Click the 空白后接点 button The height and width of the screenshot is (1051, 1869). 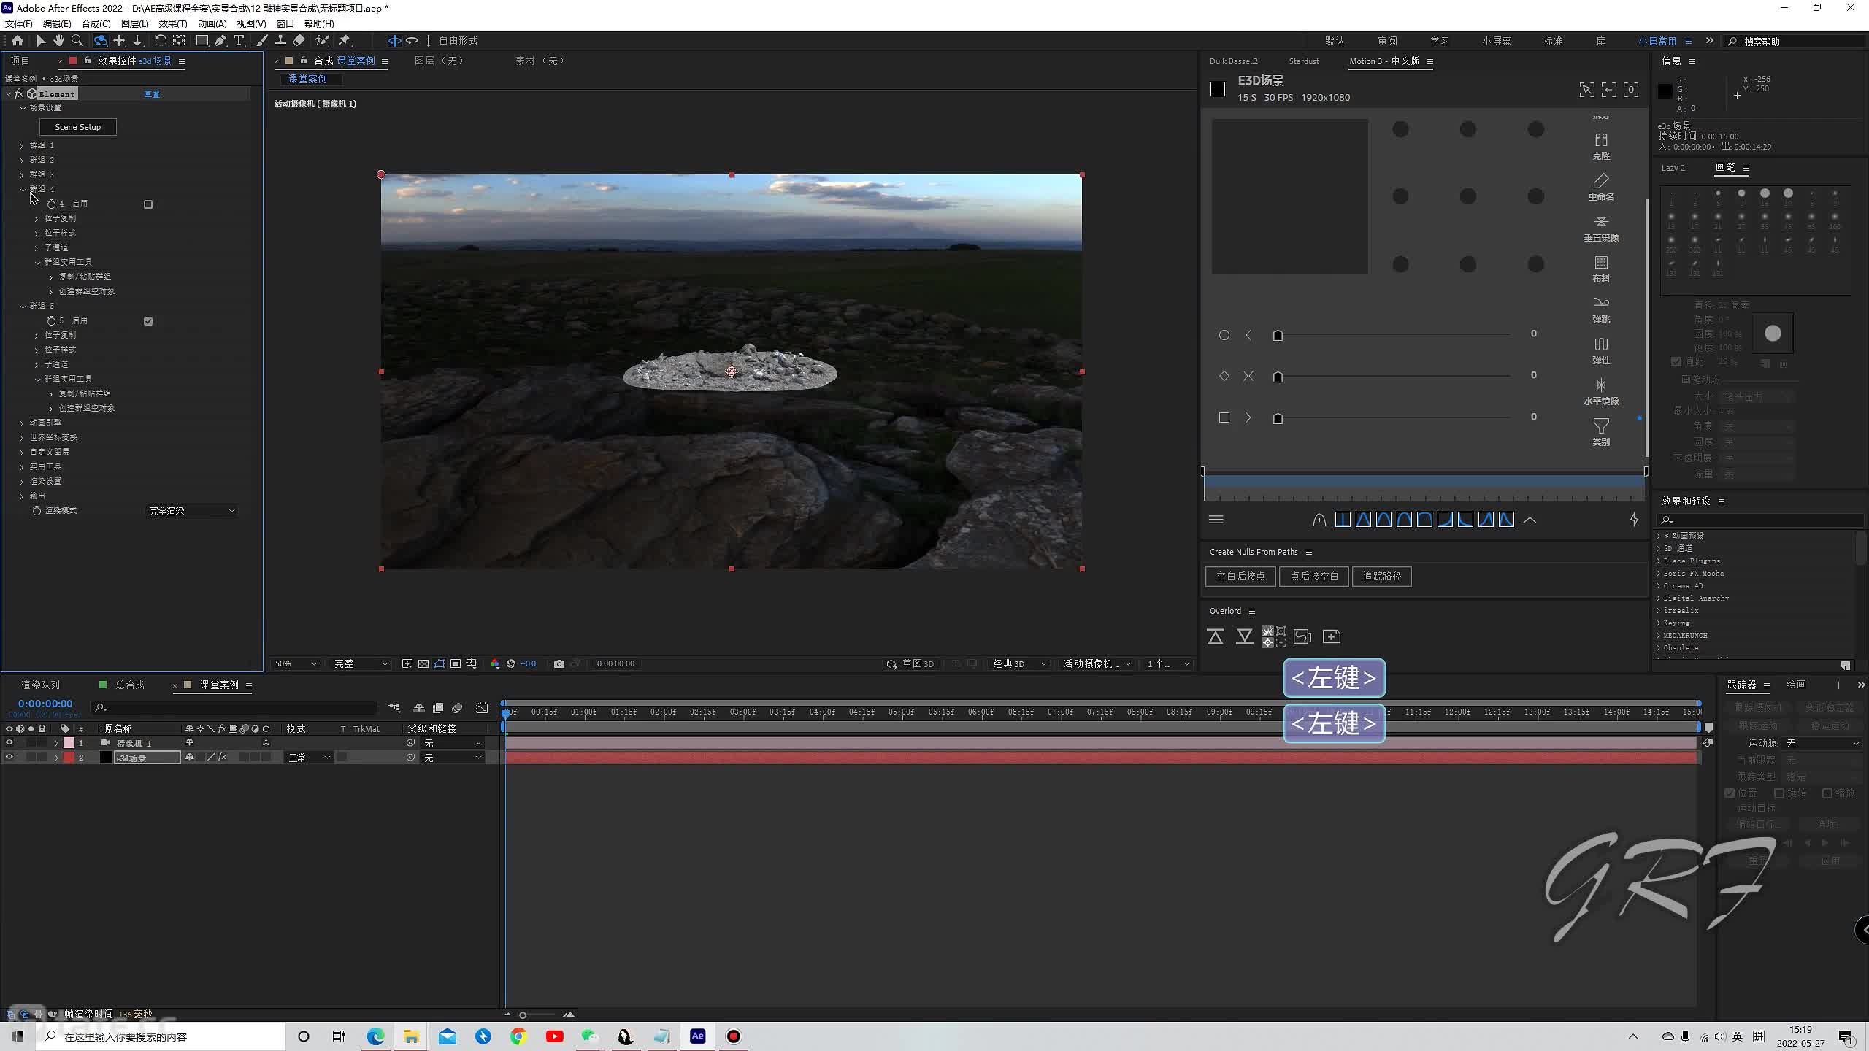coord(1240,577)
